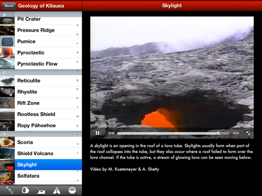The width and height of the screenshot is (262, 196).
Task: Select Pit Crater in the list
Action: tap(41, 21)
